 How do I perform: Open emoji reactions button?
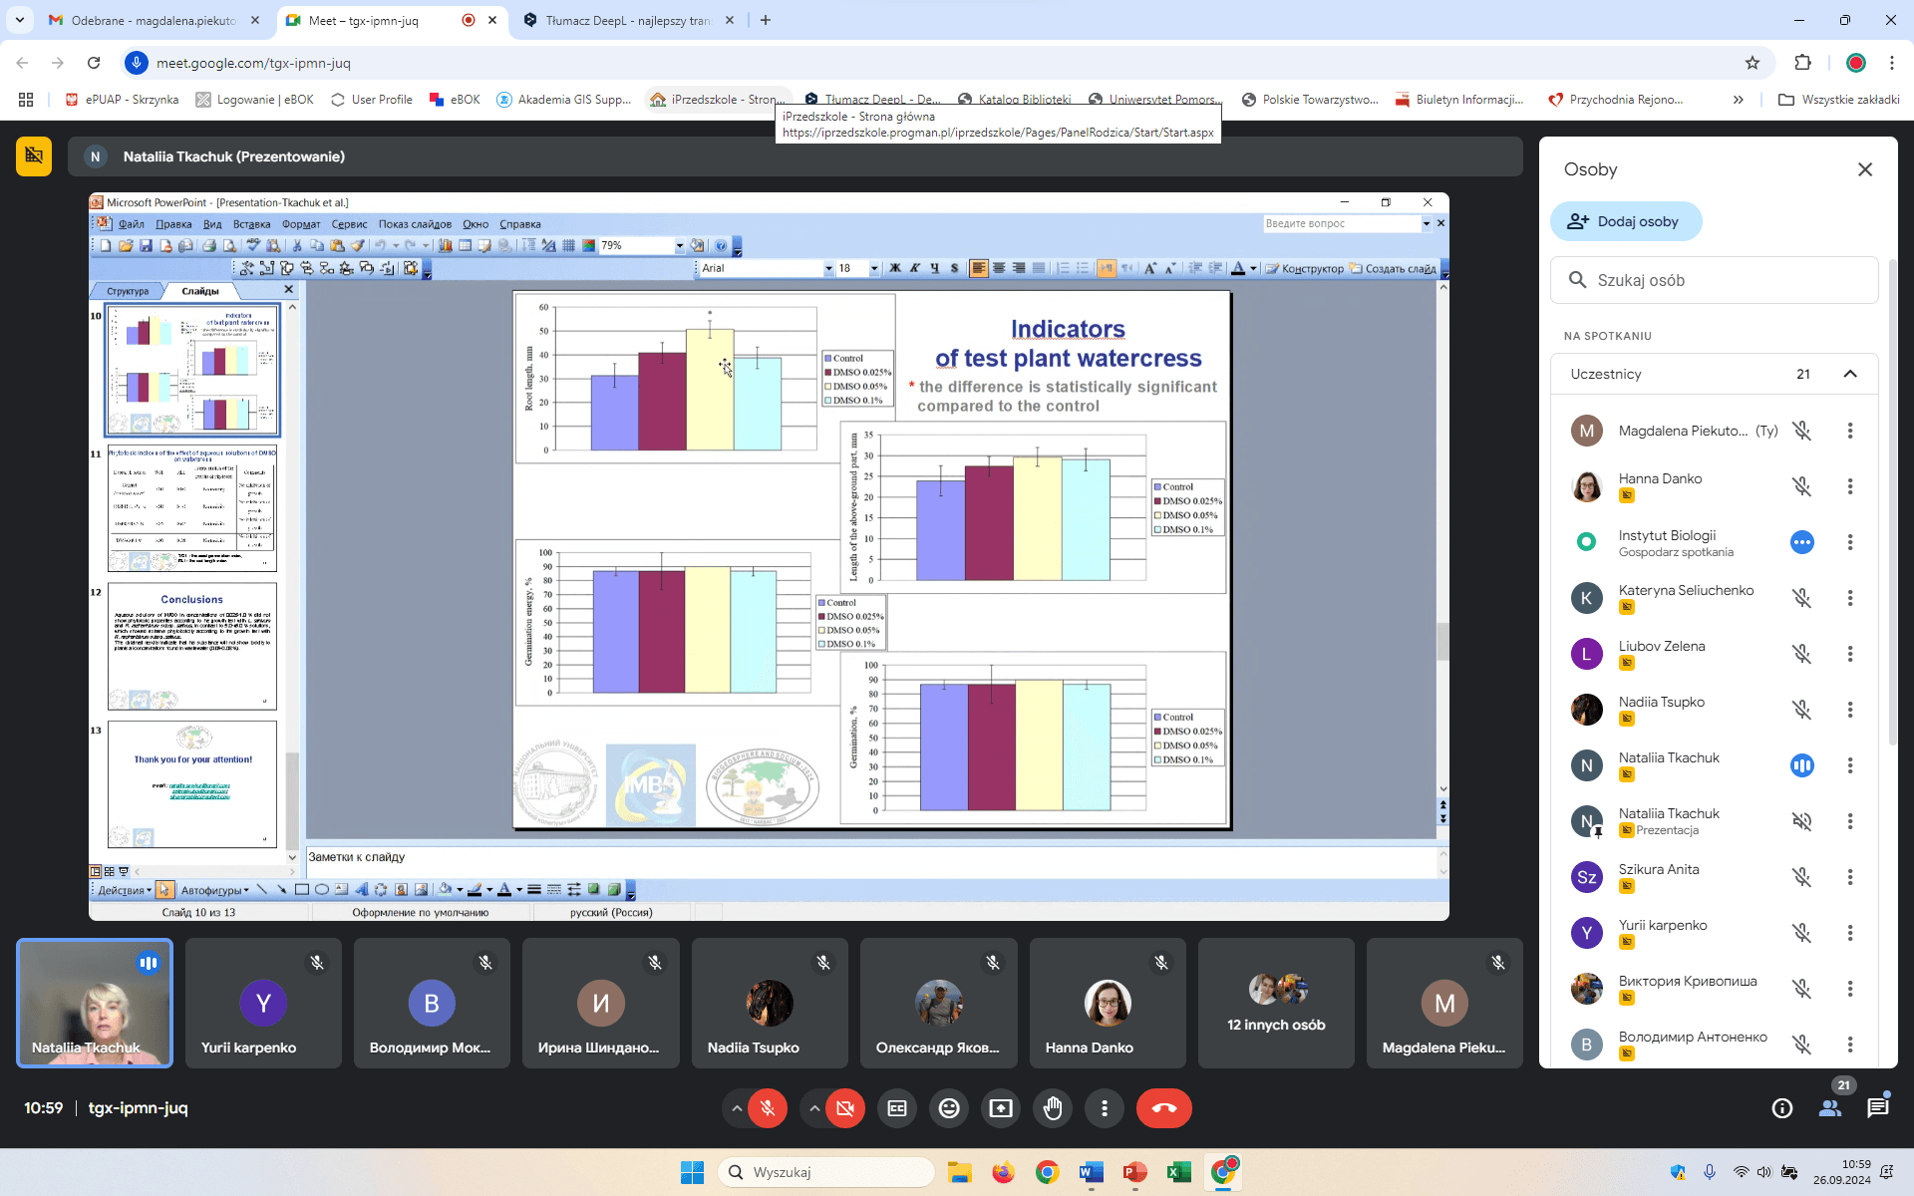[x=949, y=1108]
